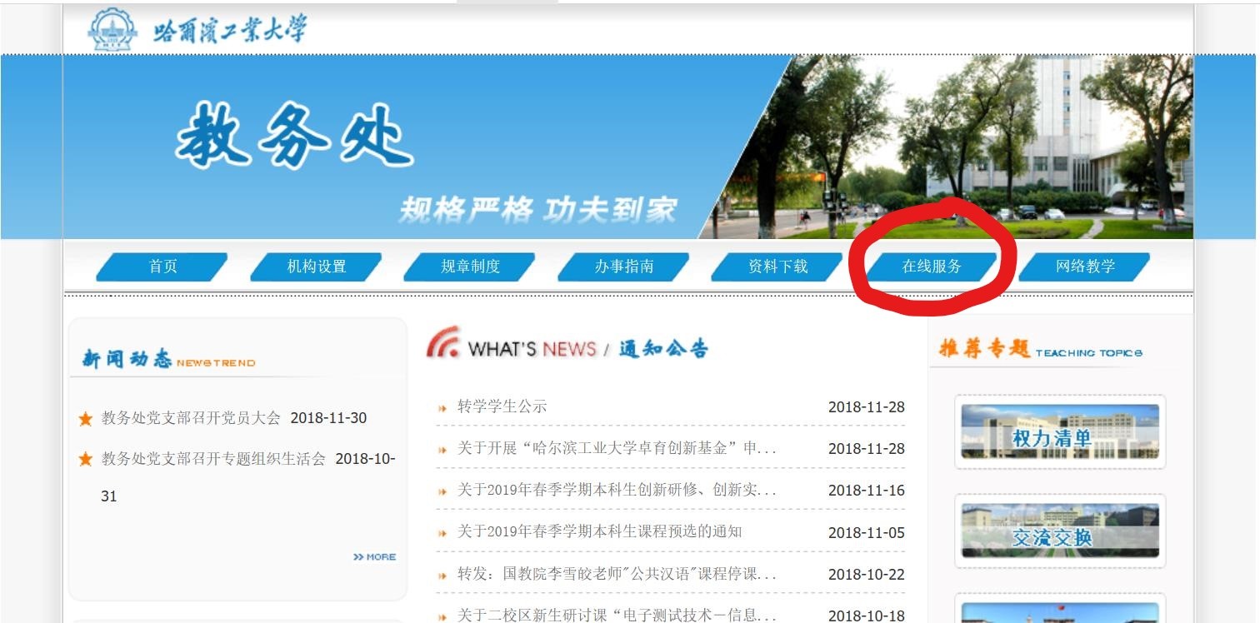Viewport: 1260px width, 623px height.
Task: Open notice about 卓育创新基金 application
Action: coord(617,448)
